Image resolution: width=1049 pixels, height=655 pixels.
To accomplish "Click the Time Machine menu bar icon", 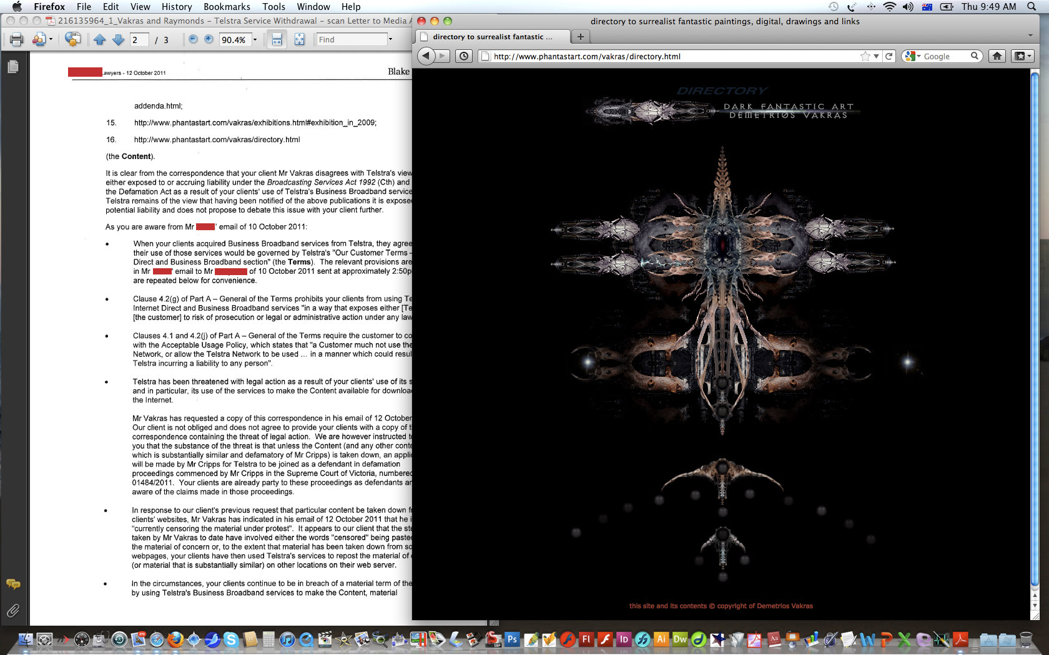I will coord(833,7).
